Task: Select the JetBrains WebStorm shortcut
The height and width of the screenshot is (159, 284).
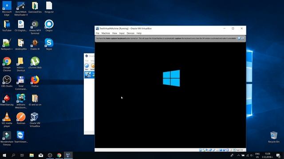Action: pyautogui.click(x=21, y=102)
